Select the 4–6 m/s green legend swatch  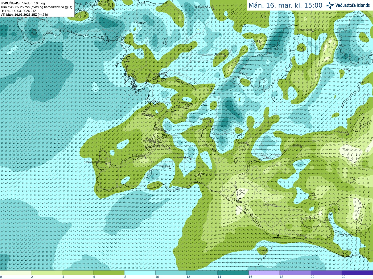point(78,273)
